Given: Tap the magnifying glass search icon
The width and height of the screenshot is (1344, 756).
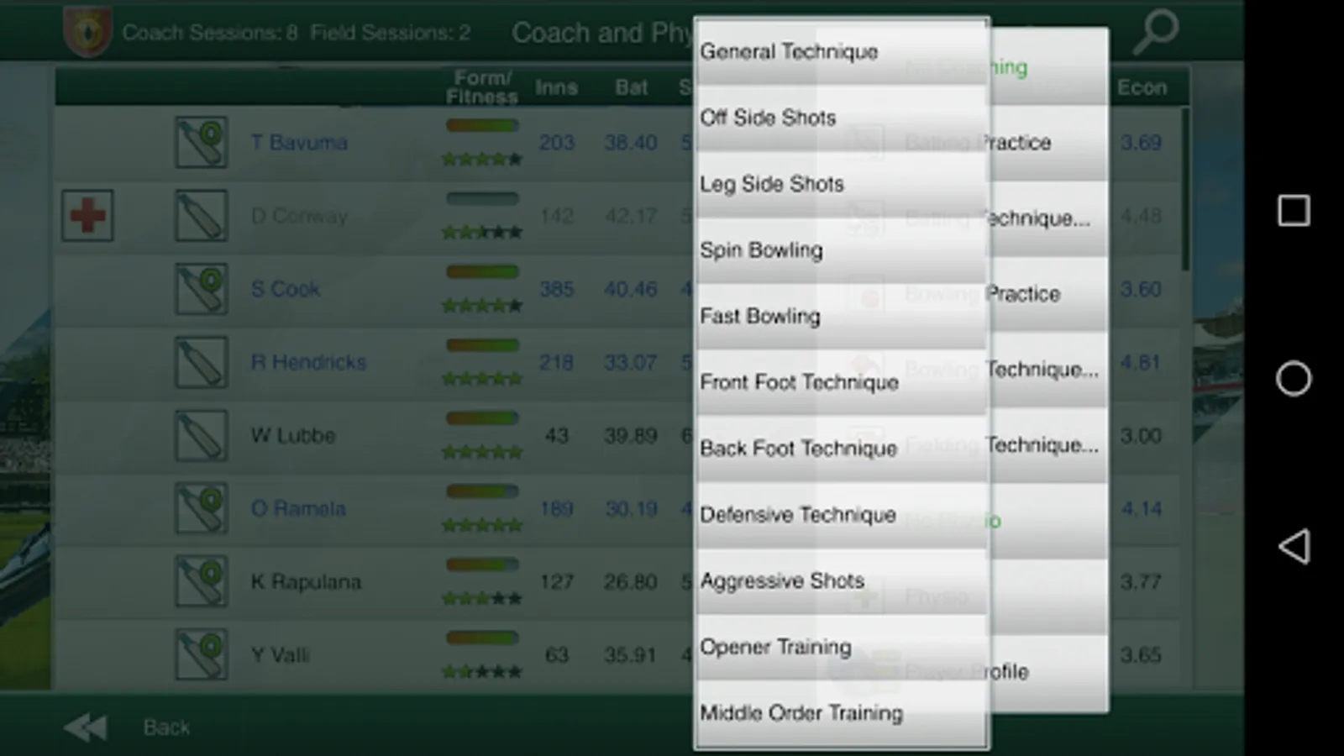Looking at the screenshot, I should (1156, 31).
